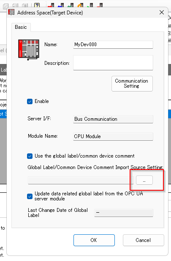The image size is (171, 261).
Task: Toggle Use the global label/common device comment
Action: pos(30,156)
